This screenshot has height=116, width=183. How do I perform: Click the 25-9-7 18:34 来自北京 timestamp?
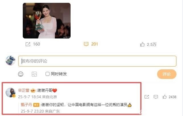pyautogui.click(x=38, y=97)
